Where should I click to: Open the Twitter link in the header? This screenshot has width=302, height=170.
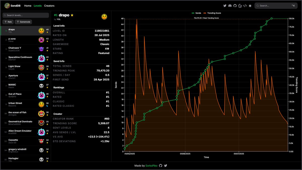tap(225, 6)
